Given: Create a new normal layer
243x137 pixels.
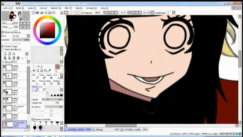Looking at the screenshot, I should (5, 54).
